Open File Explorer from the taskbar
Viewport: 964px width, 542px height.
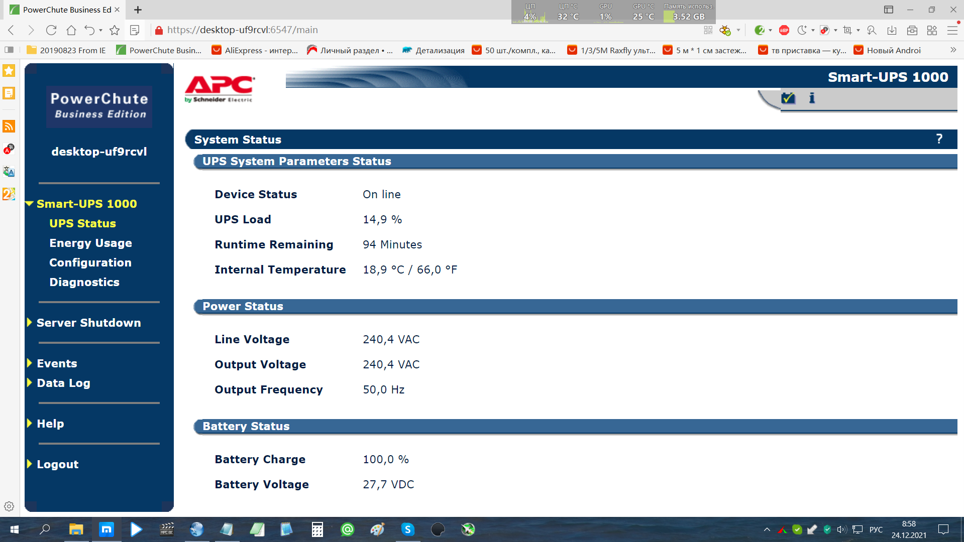76,529
